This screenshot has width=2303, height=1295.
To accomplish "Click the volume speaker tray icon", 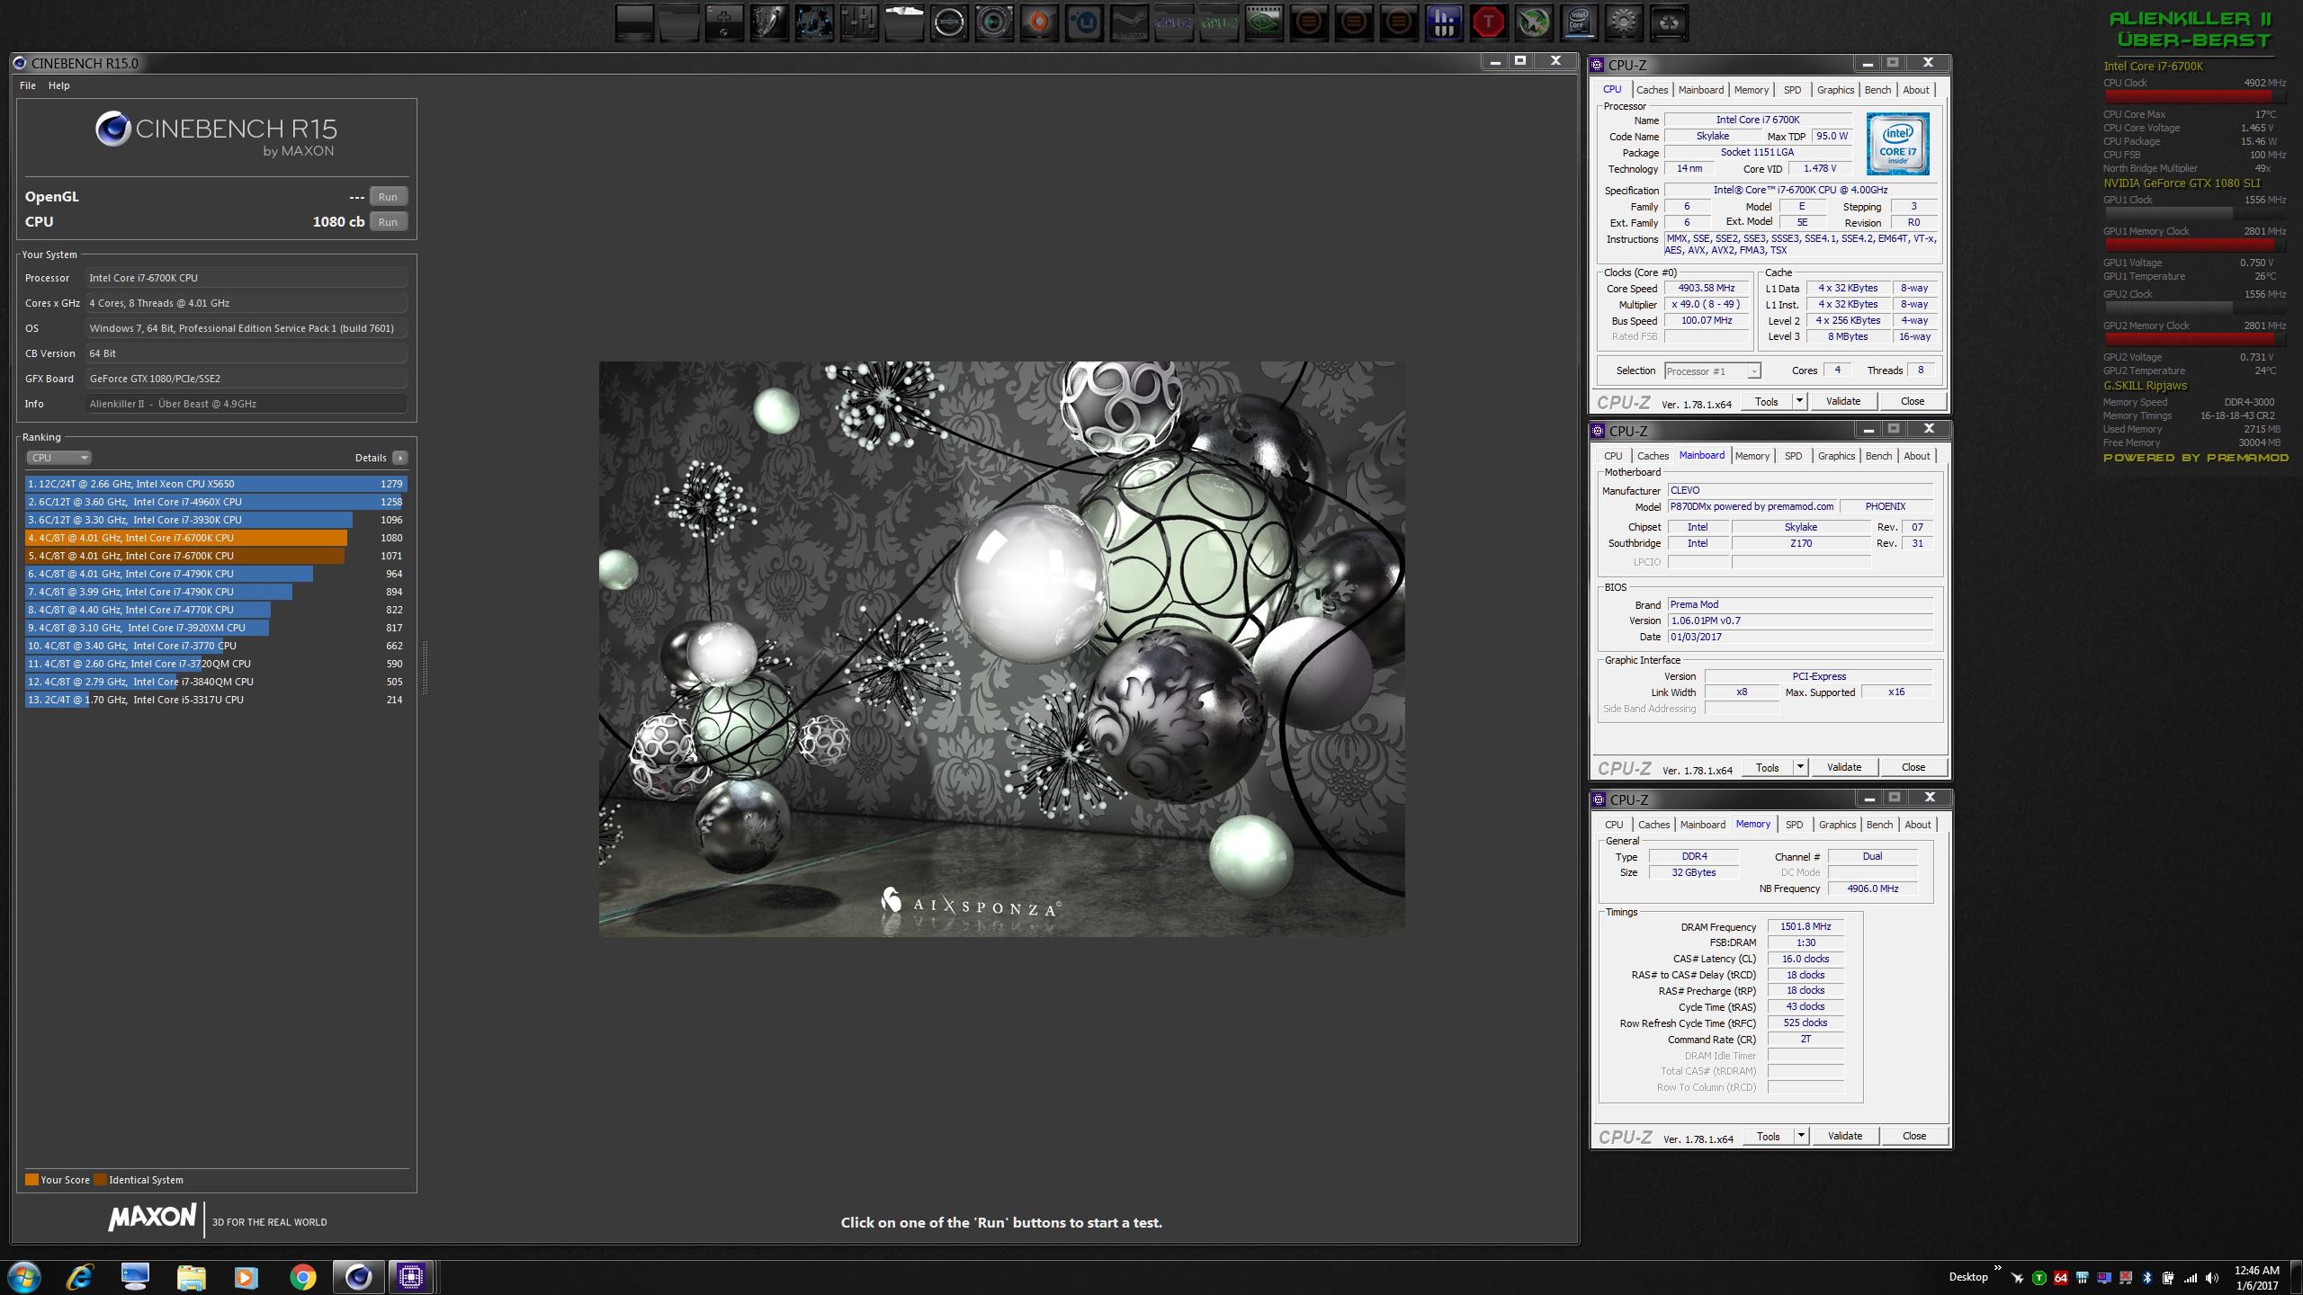I will [2211, 1277].
